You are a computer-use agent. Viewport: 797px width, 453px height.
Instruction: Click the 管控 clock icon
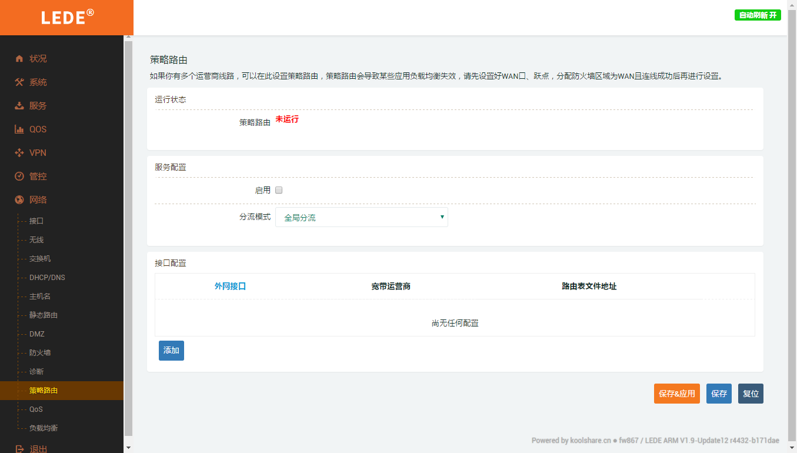(x=19, y=176)
